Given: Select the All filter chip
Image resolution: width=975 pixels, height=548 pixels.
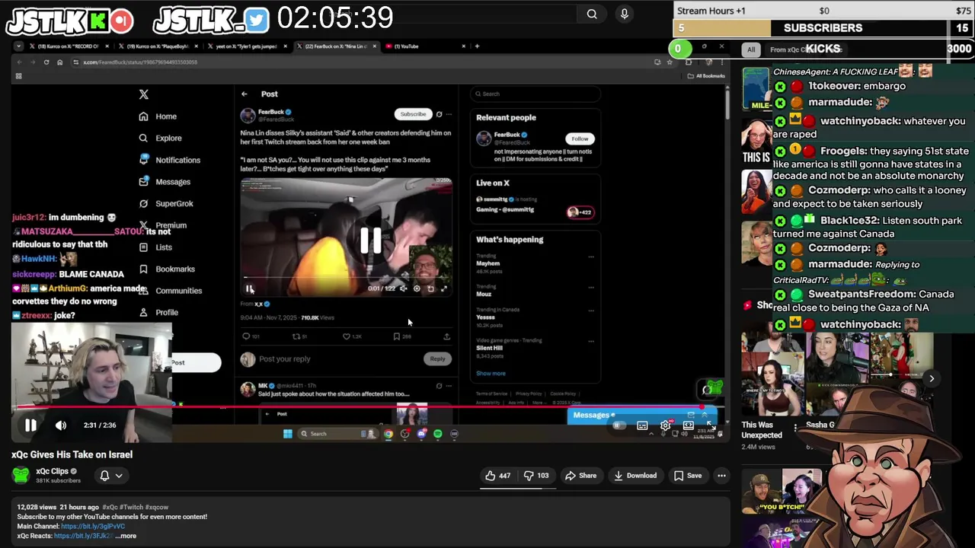Looking at the screenshot, I should pyautogui.click(x=751, y=49).
